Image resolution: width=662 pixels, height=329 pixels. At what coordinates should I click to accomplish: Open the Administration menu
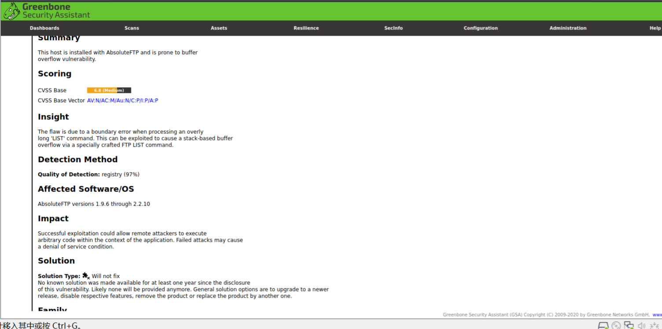tap(568, 28)
